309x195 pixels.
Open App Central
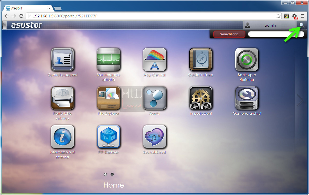(x=155, y=59)
